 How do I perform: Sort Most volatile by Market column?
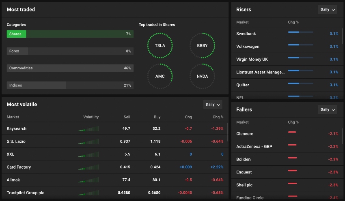[x=13, y=117]
